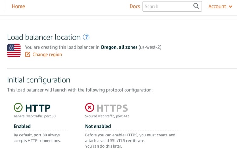Click 'This load balancer will launch' sentence
The image size is (237, 157).
tap(80, 90)
